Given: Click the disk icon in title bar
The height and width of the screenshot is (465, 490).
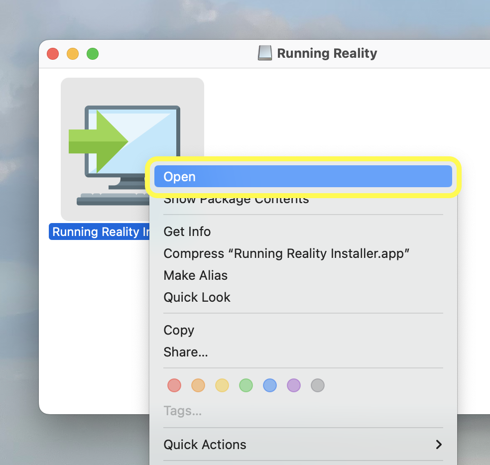Looking at the screenshot, I should 265,53.
